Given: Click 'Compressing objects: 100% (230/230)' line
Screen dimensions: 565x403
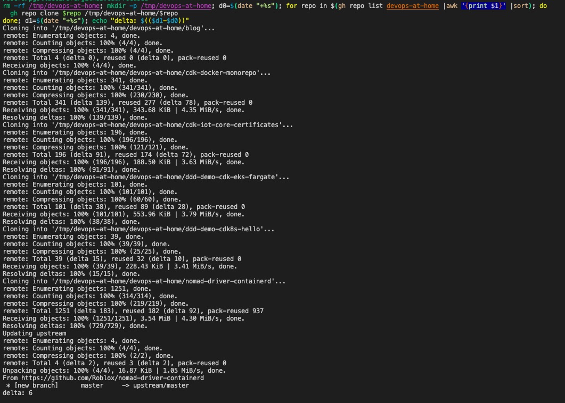Looking at the screenshot, I should coord(95,95).
